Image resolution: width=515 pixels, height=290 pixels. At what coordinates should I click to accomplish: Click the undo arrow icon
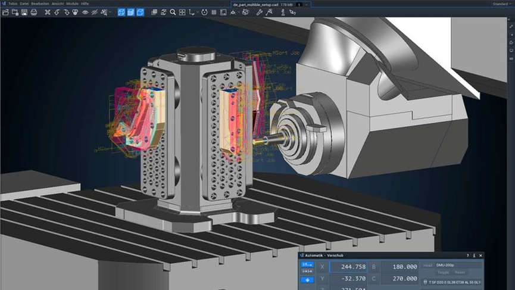click(x=57, y=13)
